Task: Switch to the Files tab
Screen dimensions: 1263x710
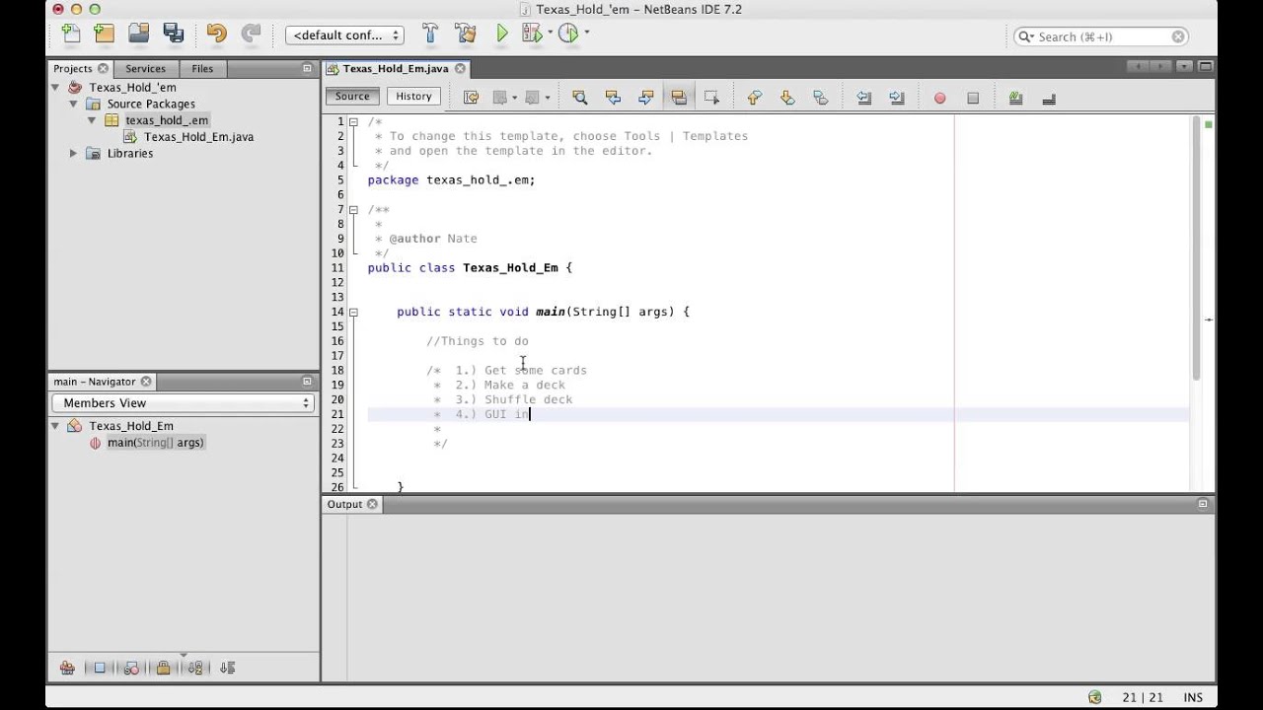Action: tap(202, 69)
